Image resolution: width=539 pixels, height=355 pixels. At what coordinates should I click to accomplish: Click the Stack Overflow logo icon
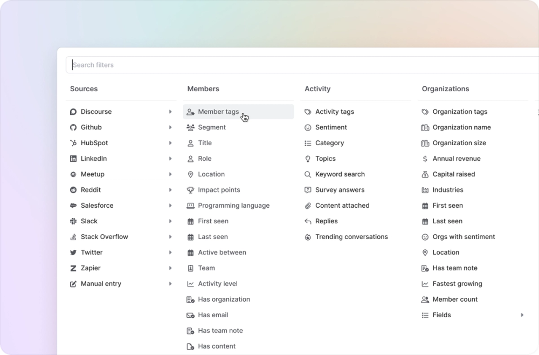pyautogui.click(x=73, y=237)
